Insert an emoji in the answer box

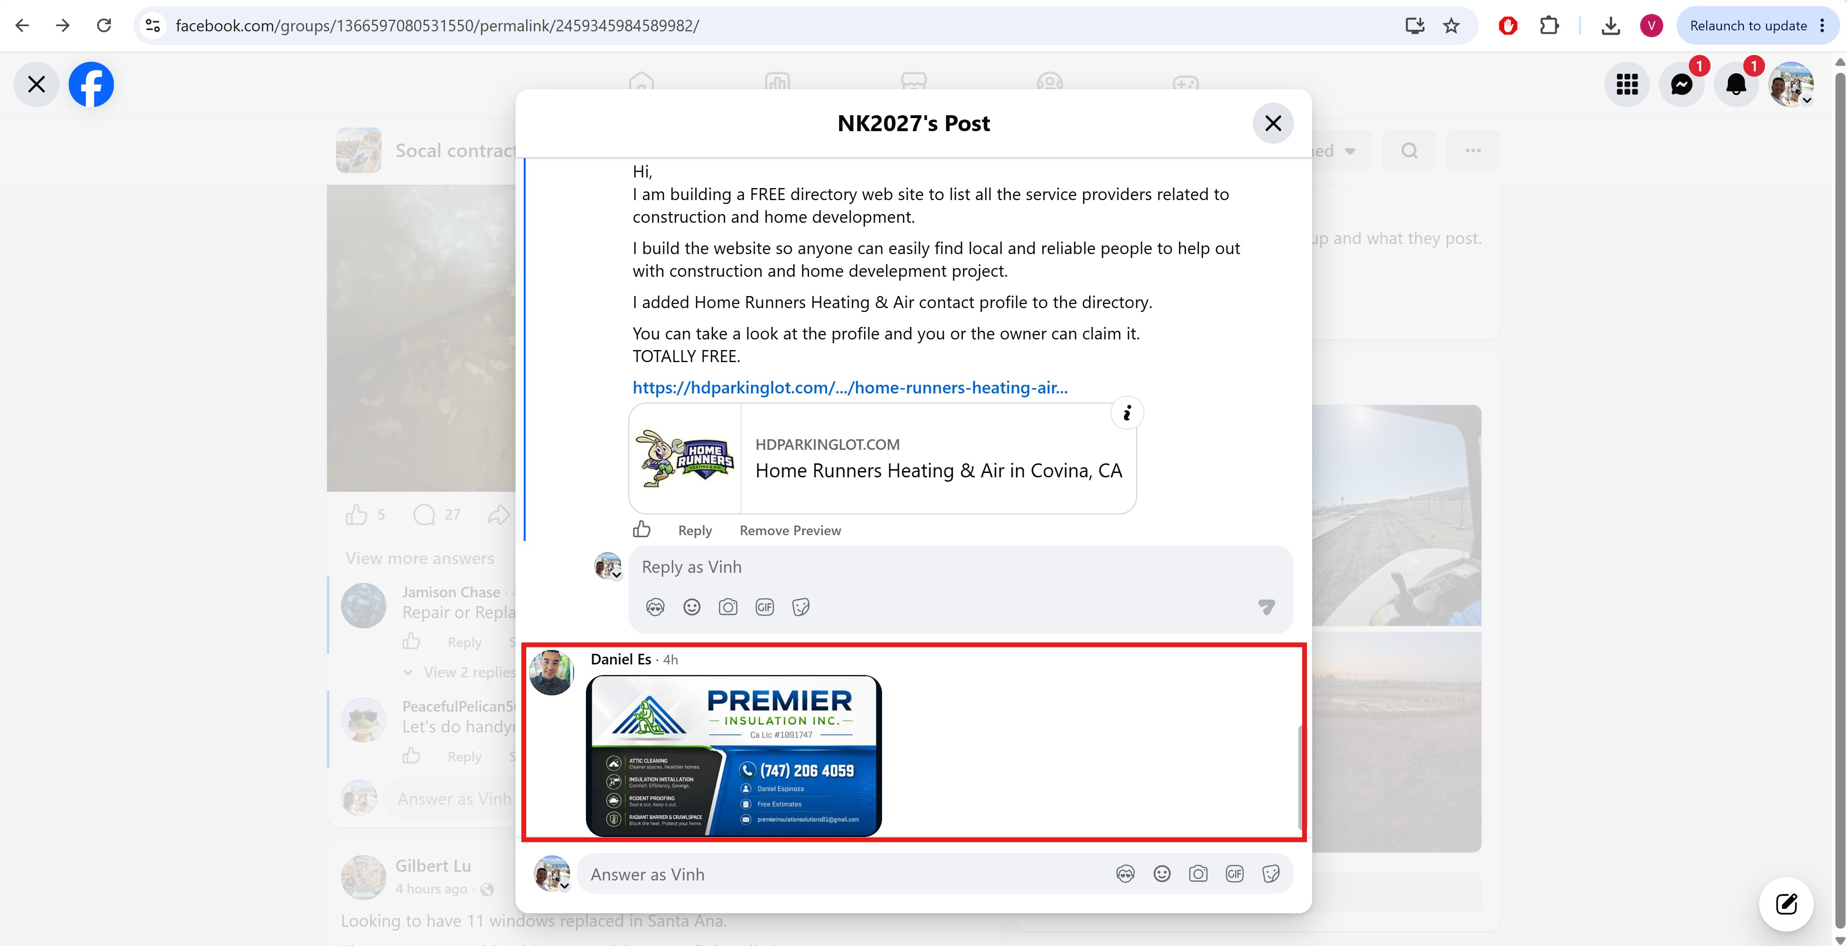[1162, 874]
